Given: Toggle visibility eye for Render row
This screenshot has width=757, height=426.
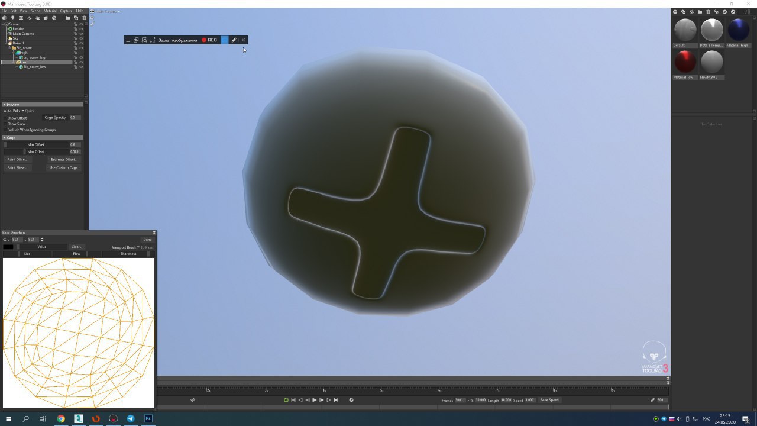Looking at the screenshot, I should (x=81, y=29).
